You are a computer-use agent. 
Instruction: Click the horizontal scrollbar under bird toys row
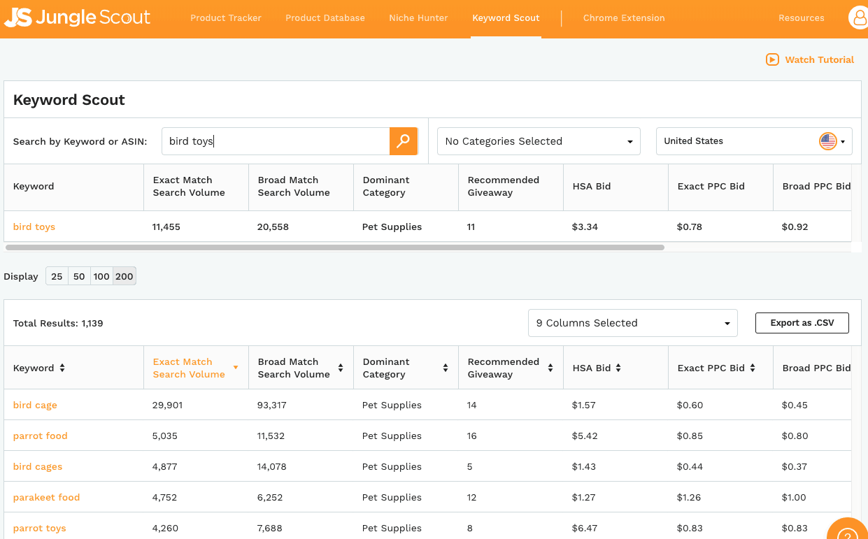334,247
